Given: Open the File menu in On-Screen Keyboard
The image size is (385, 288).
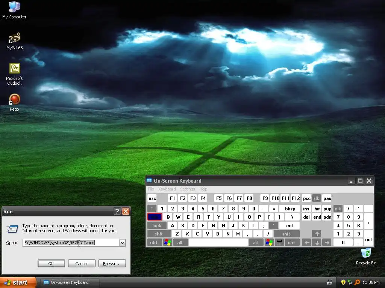Looking at the screenshot, I should [151, 189].
